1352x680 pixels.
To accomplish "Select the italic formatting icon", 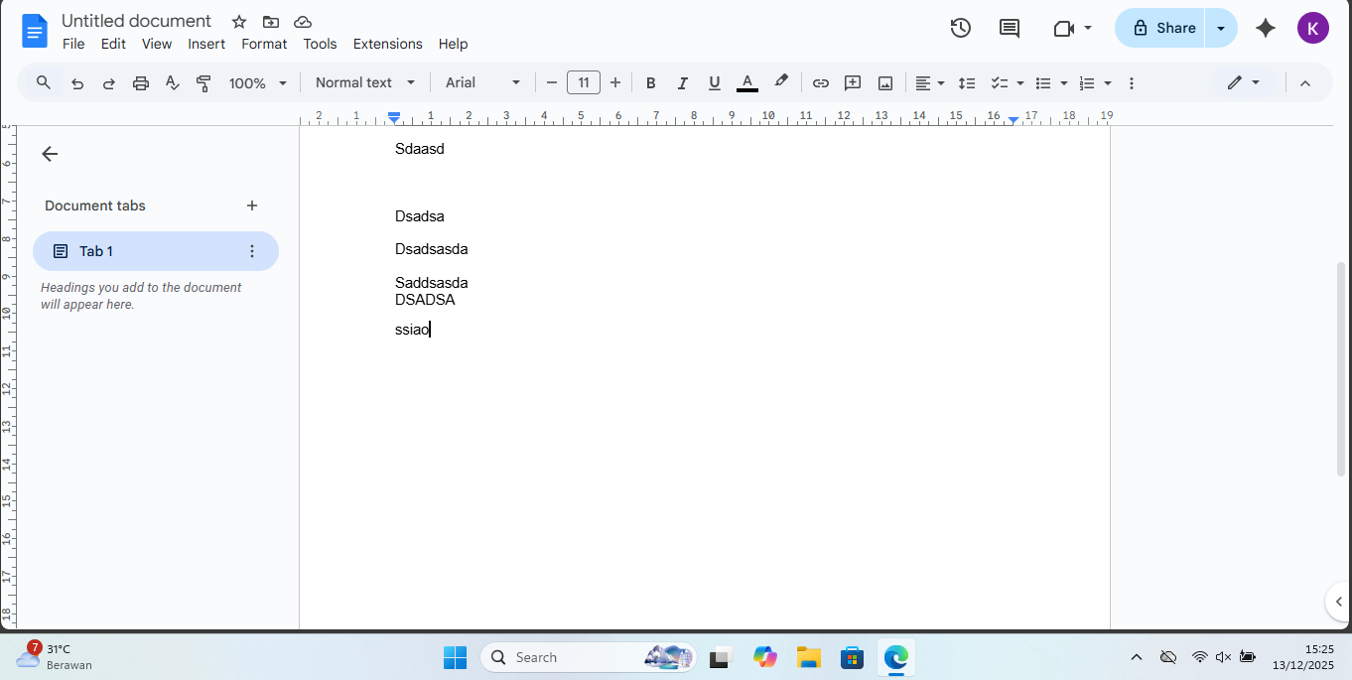I will pos(682,82).
